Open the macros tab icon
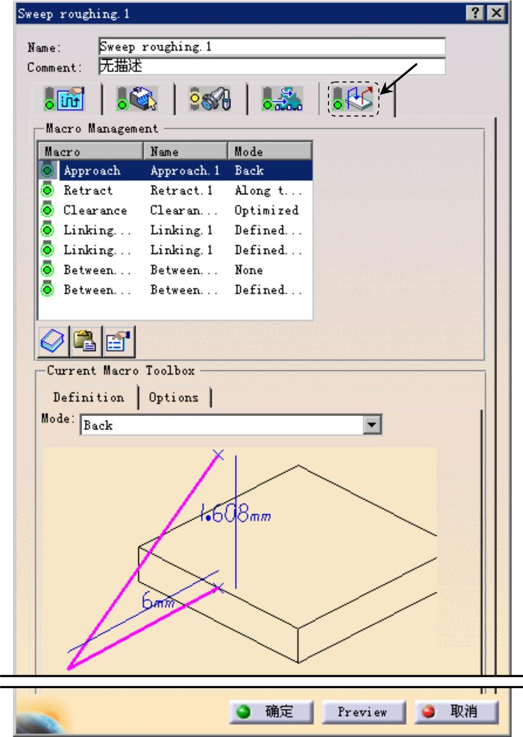The image size is (523, 737). (x=355, y=99)
